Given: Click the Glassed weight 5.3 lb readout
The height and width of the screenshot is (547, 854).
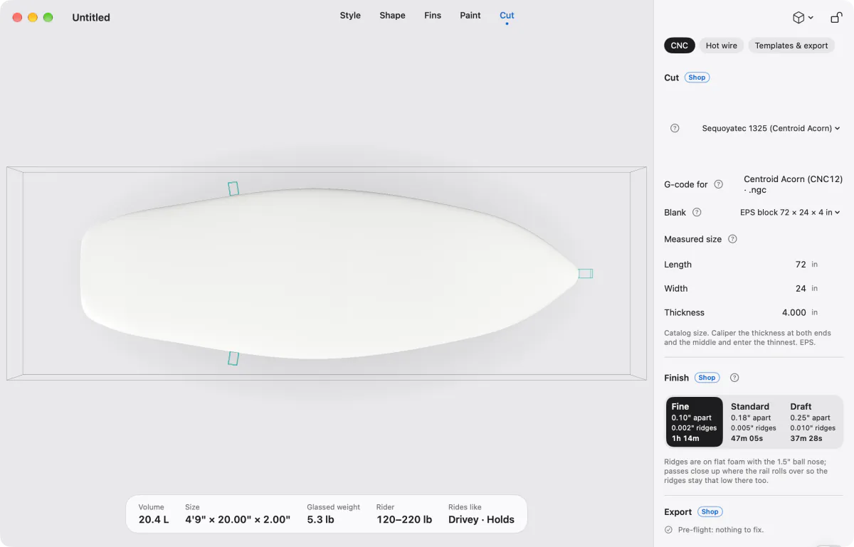Looking at the screenshot, I should [x=333, y=514].
